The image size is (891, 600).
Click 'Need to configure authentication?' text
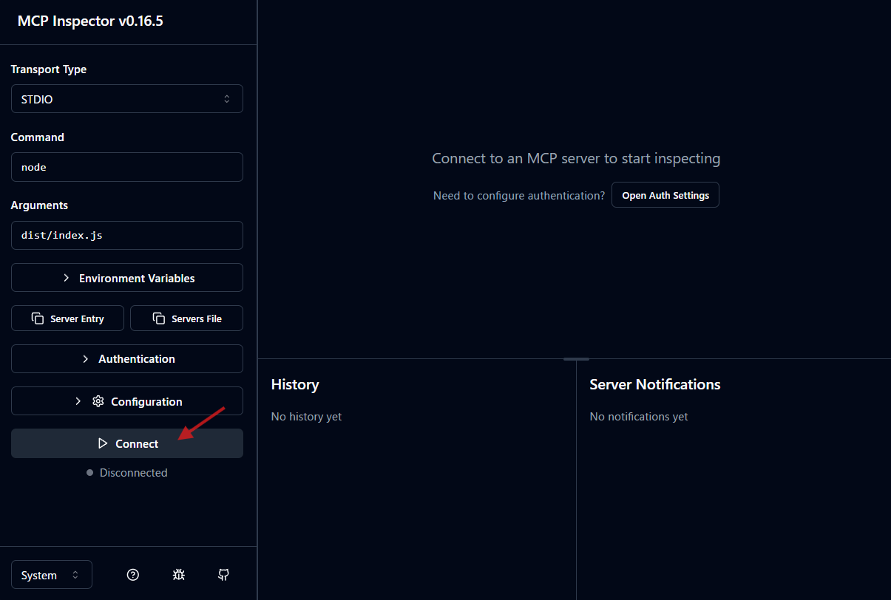(x=519, y=196)
